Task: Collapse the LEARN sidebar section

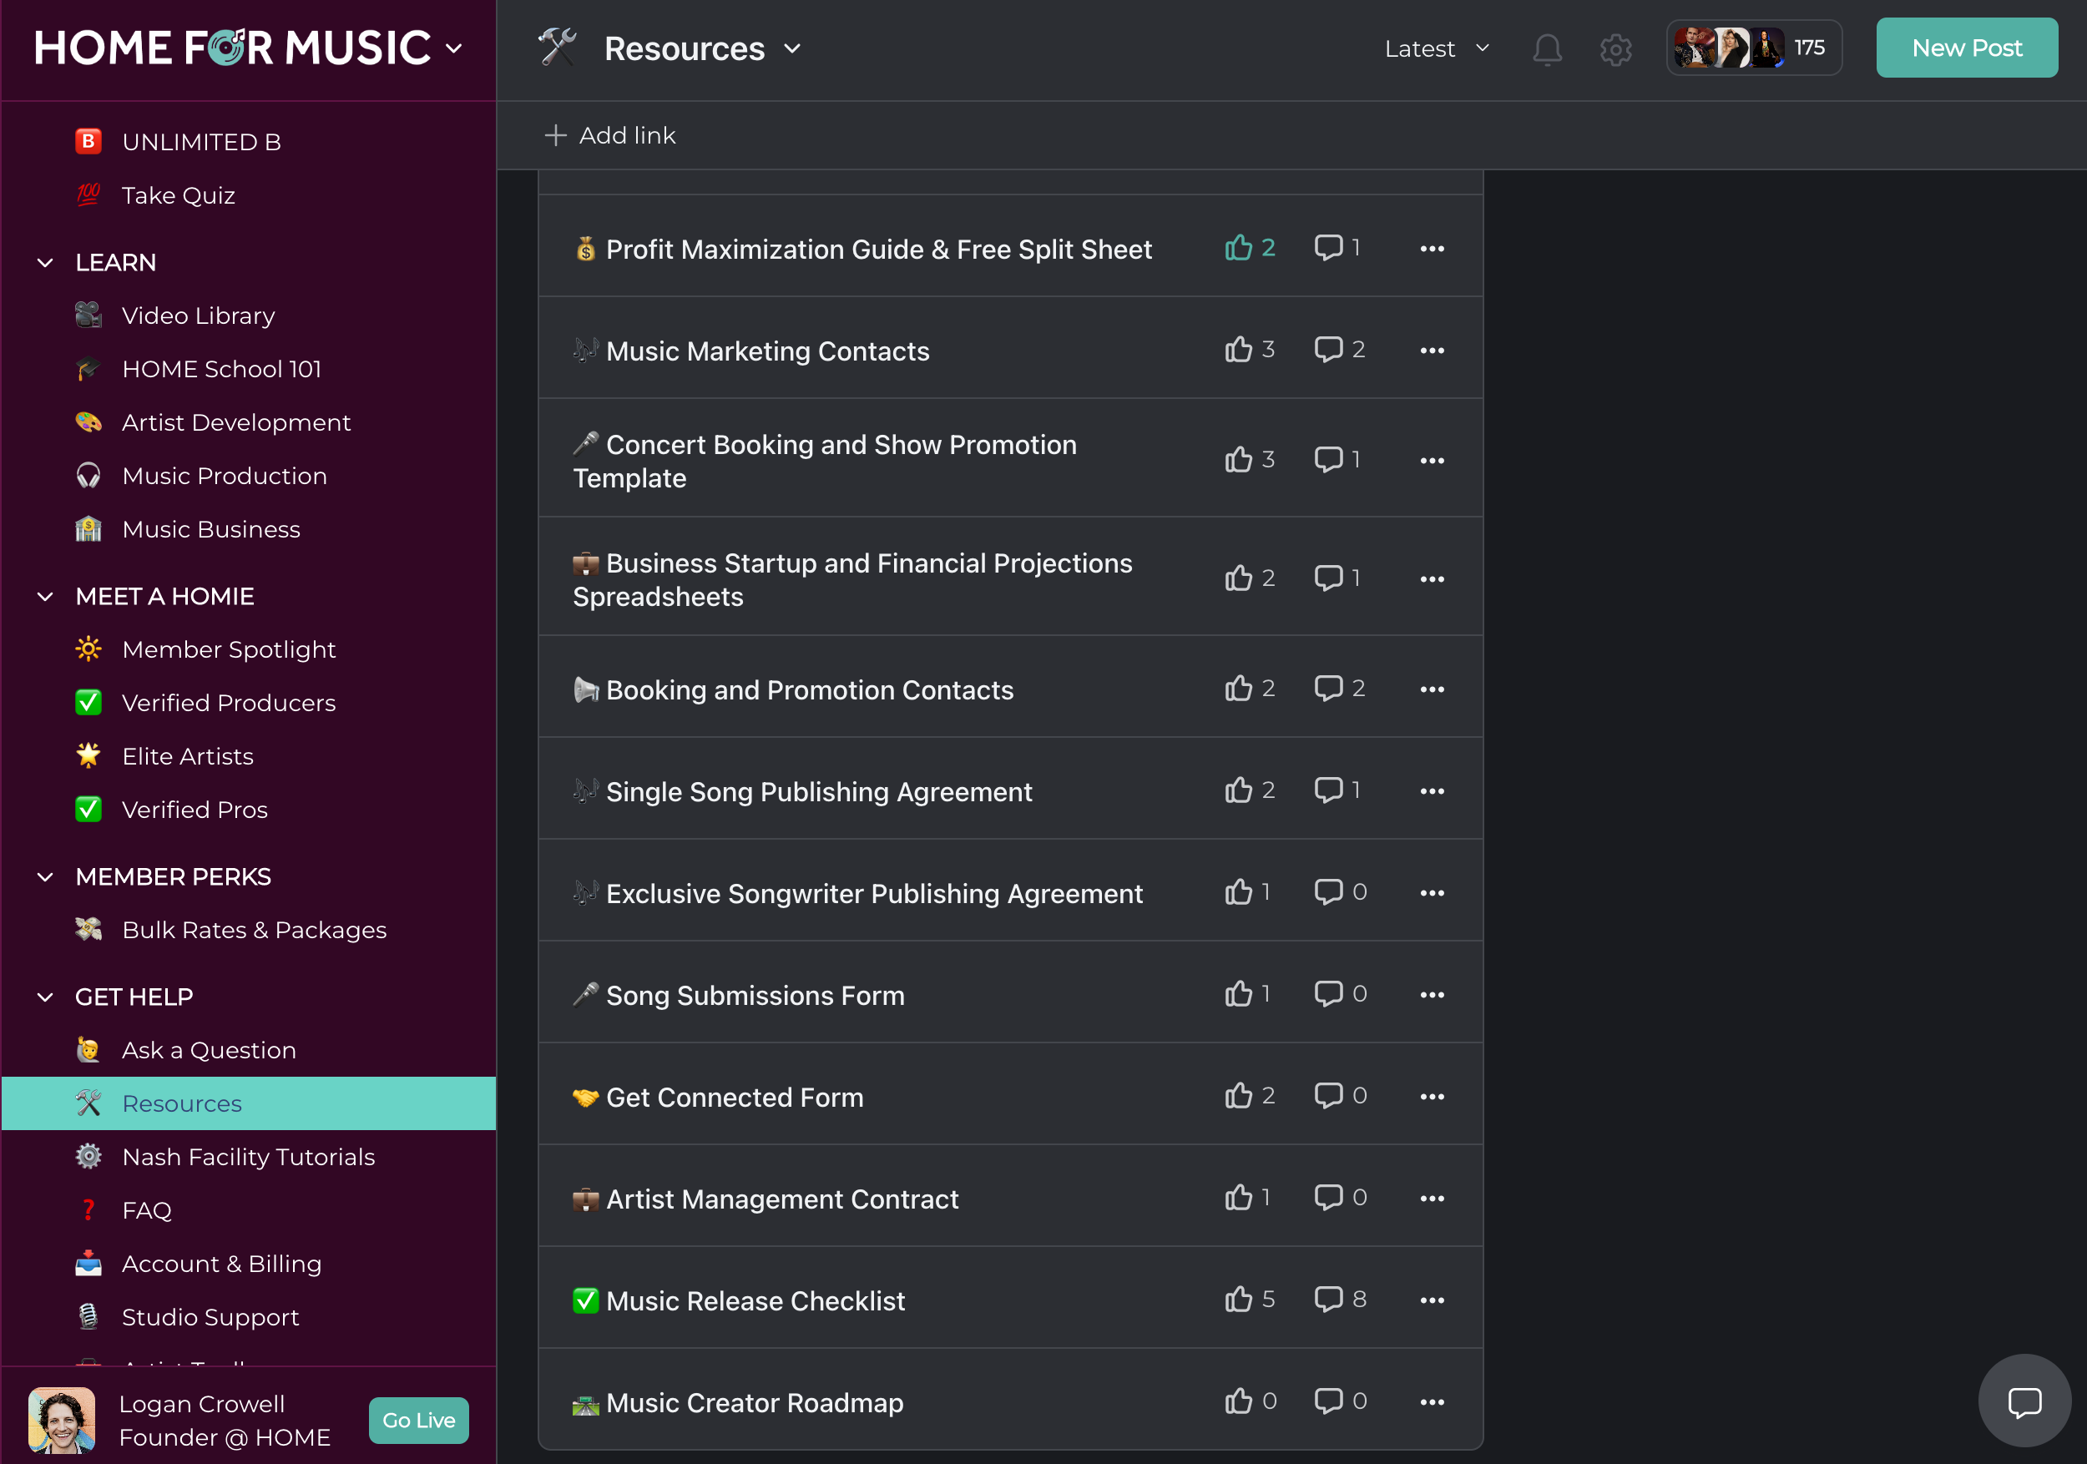Action: coord(45,263)
